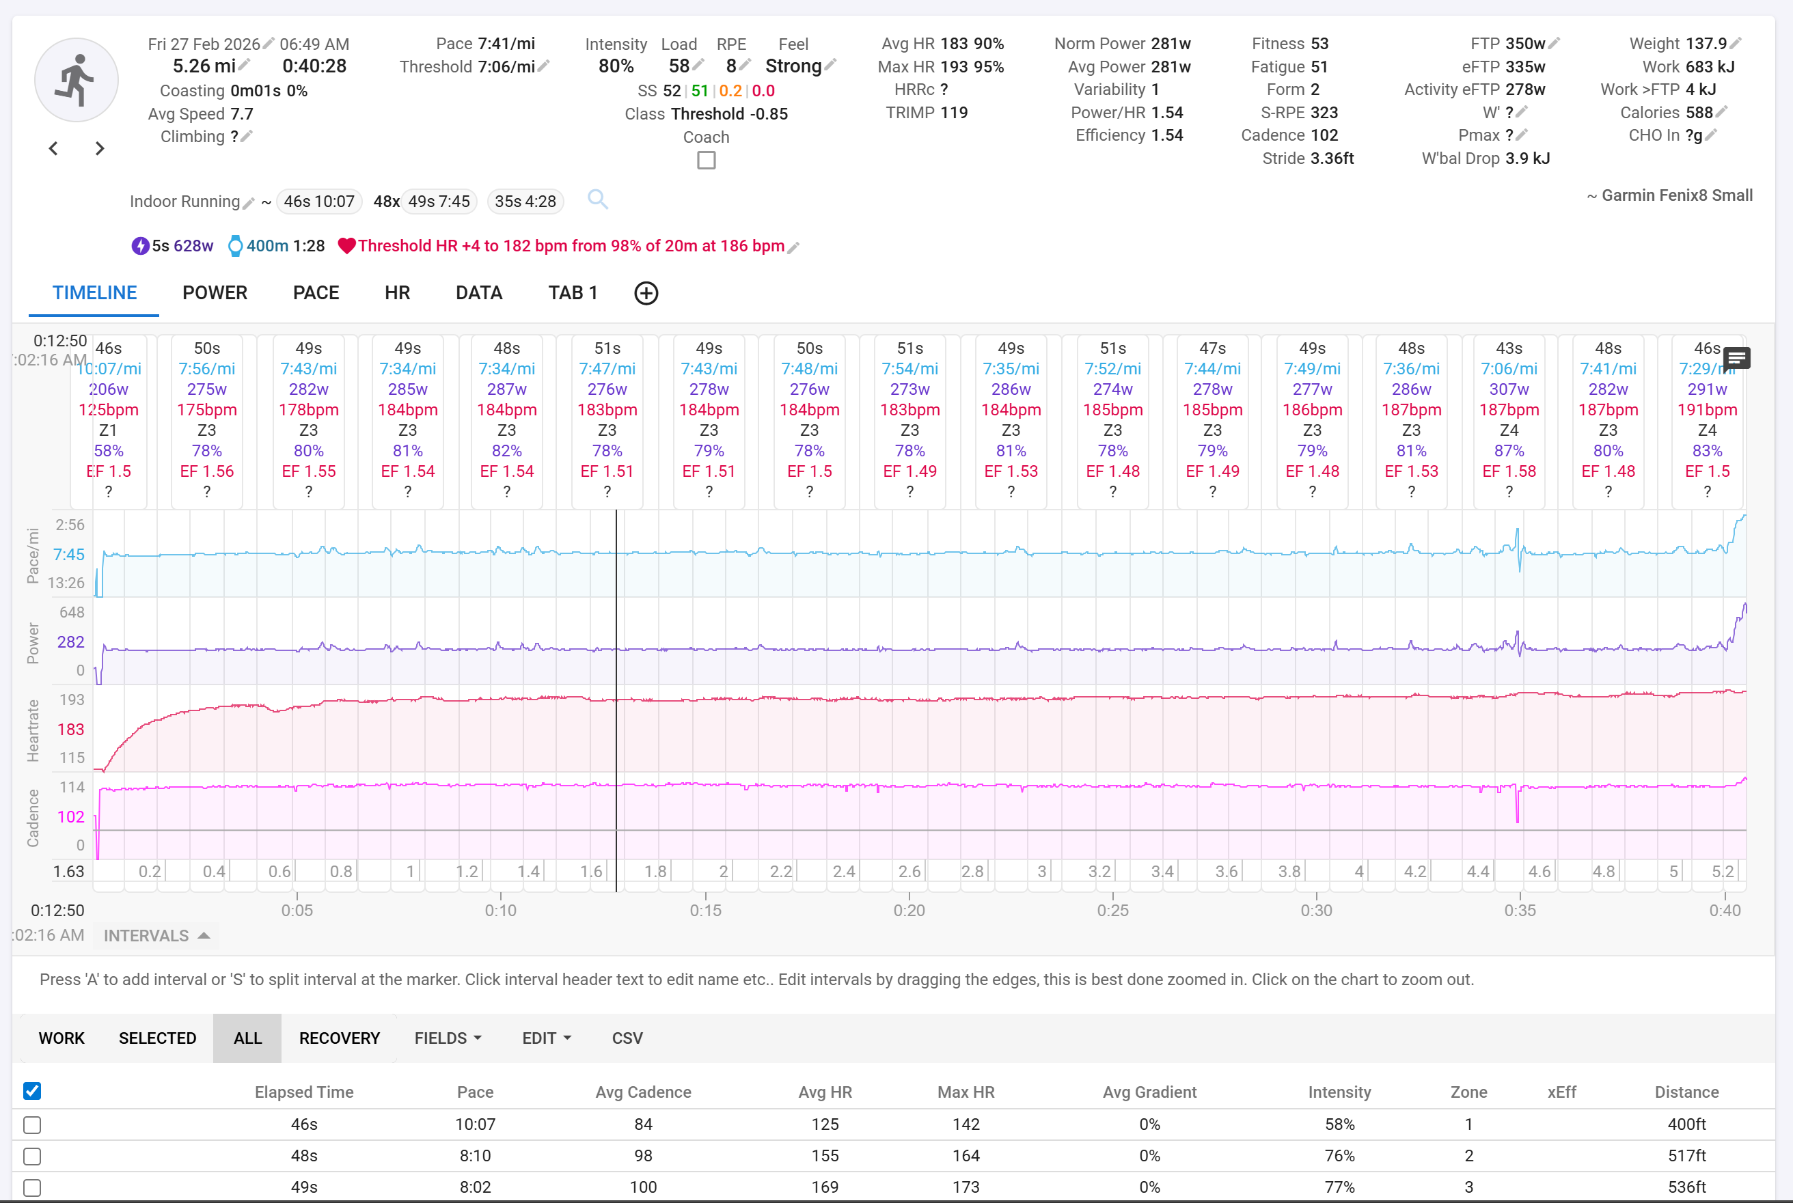Switch to the POWER tab
This screenshot has width=1793, height=1203.
click(x=215, y=293)
